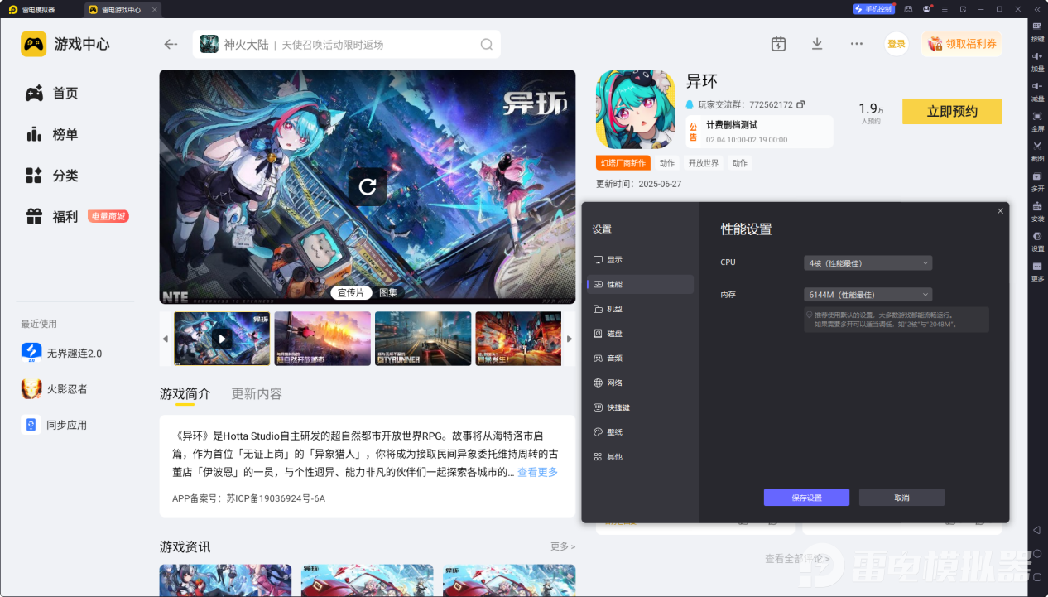Open 设置 from the right sidebar
Screen dimensions: 1048x597
click(x=1037, y=240)
